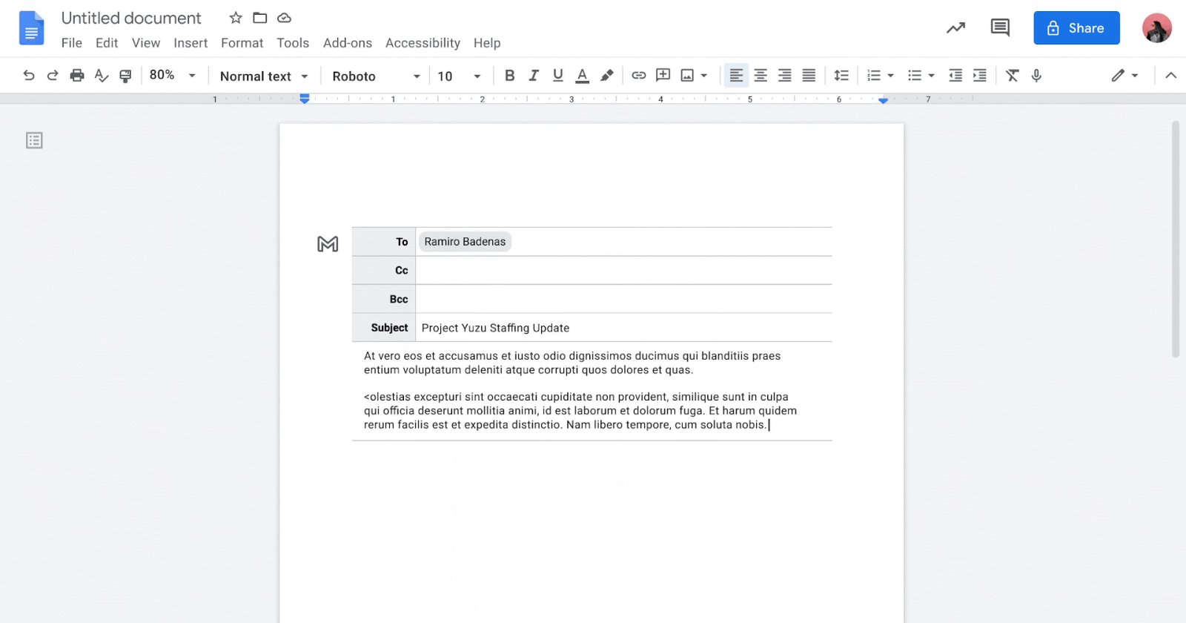Click the clear formatting icon
This screenshot has height=623, width=1186.
(x=1012, y=76)
